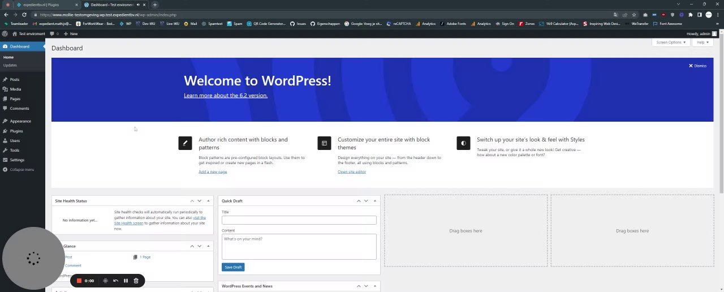Open Howdy, admin account menu
This screenshot has width=724, height=292.
[702, 34]
